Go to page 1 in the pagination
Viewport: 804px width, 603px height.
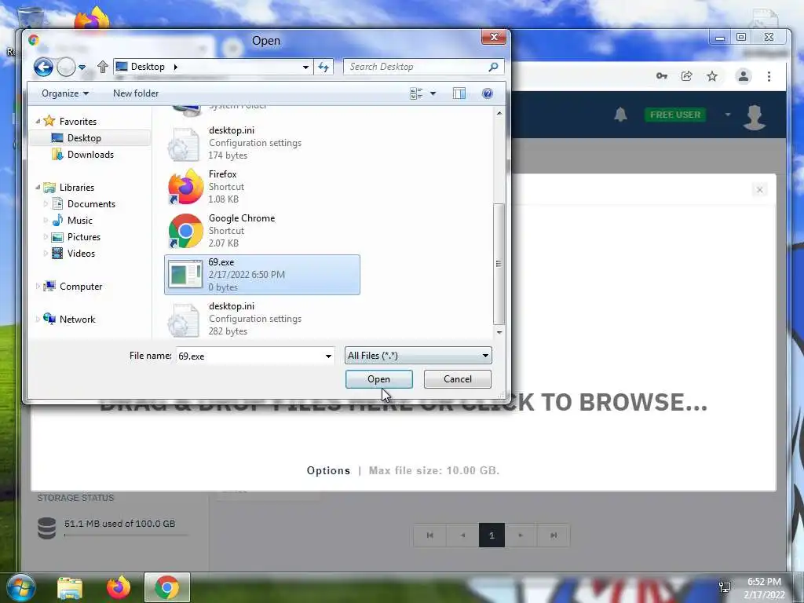(x=492, y=535)
